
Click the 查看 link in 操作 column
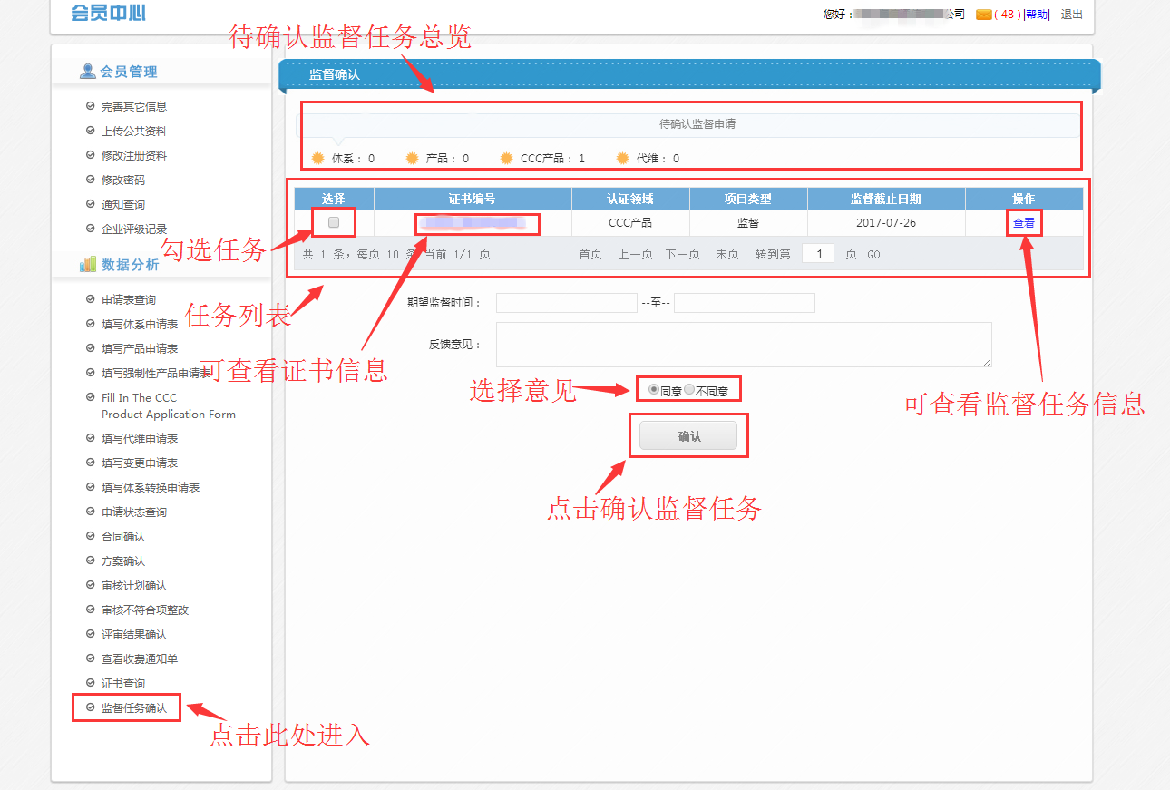point(1023,222)
